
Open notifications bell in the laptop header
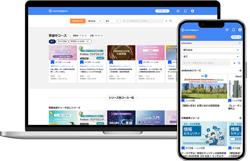185,11
